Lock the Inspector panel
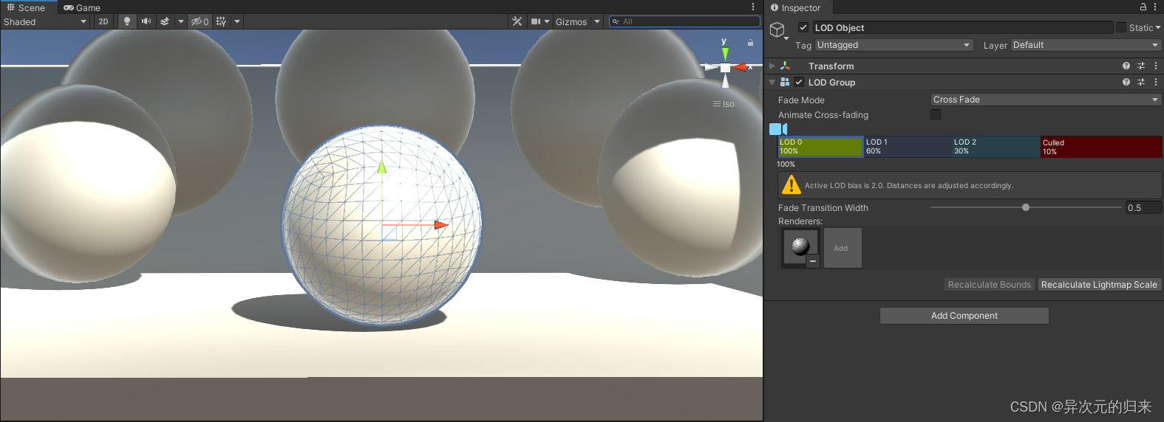The image size is (1164, 422). pos(1143,7)
